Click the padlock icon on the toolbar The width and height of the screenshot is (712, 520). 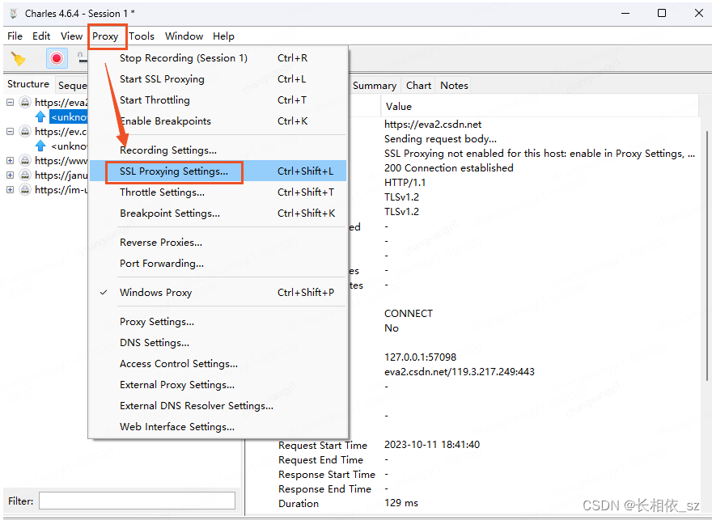click(x=82, y=57)
